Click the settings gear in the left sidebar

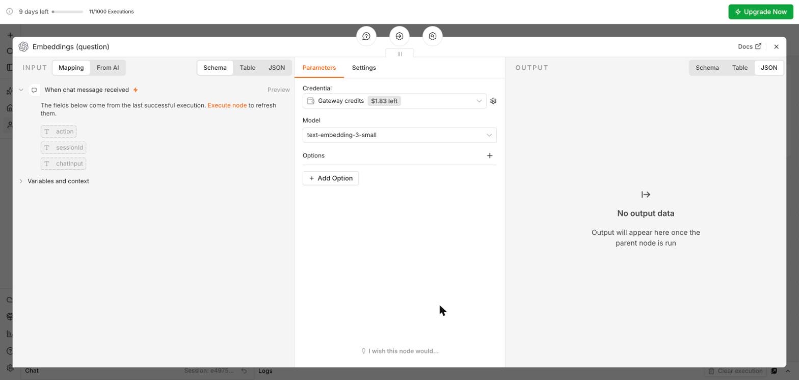[10, 368]
